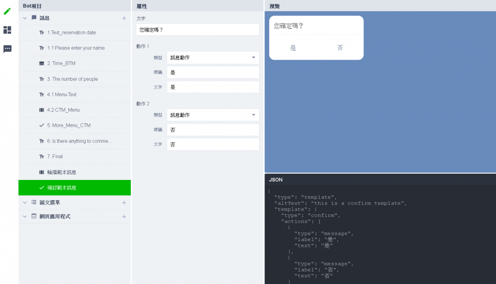Image resolution: width=496 pixels, height=284 pixels.
Task: Click text icon of 1.Text_reservation date
Action: (42, 32)
